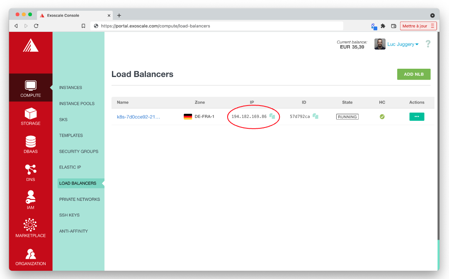This screenshot has height=279, width=449.
Task: Click the site info globe icon
Action: click(x=96, y=26)
